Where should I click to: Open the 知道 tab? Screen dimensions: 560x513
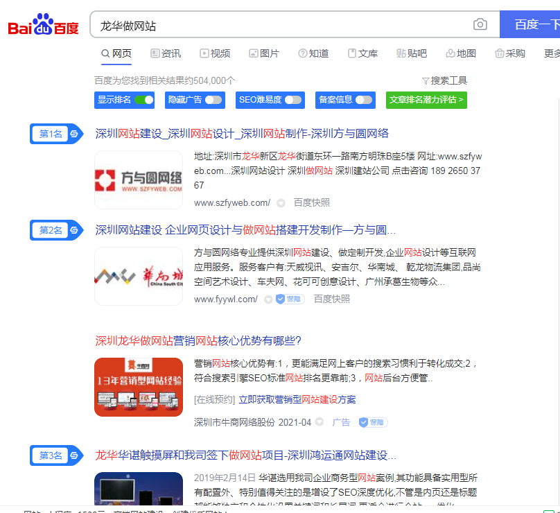313,53
